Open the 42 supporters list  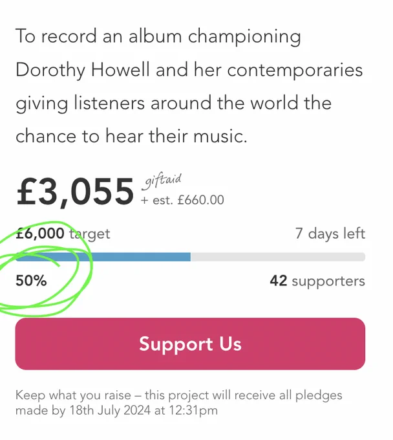tap(317, 281)
